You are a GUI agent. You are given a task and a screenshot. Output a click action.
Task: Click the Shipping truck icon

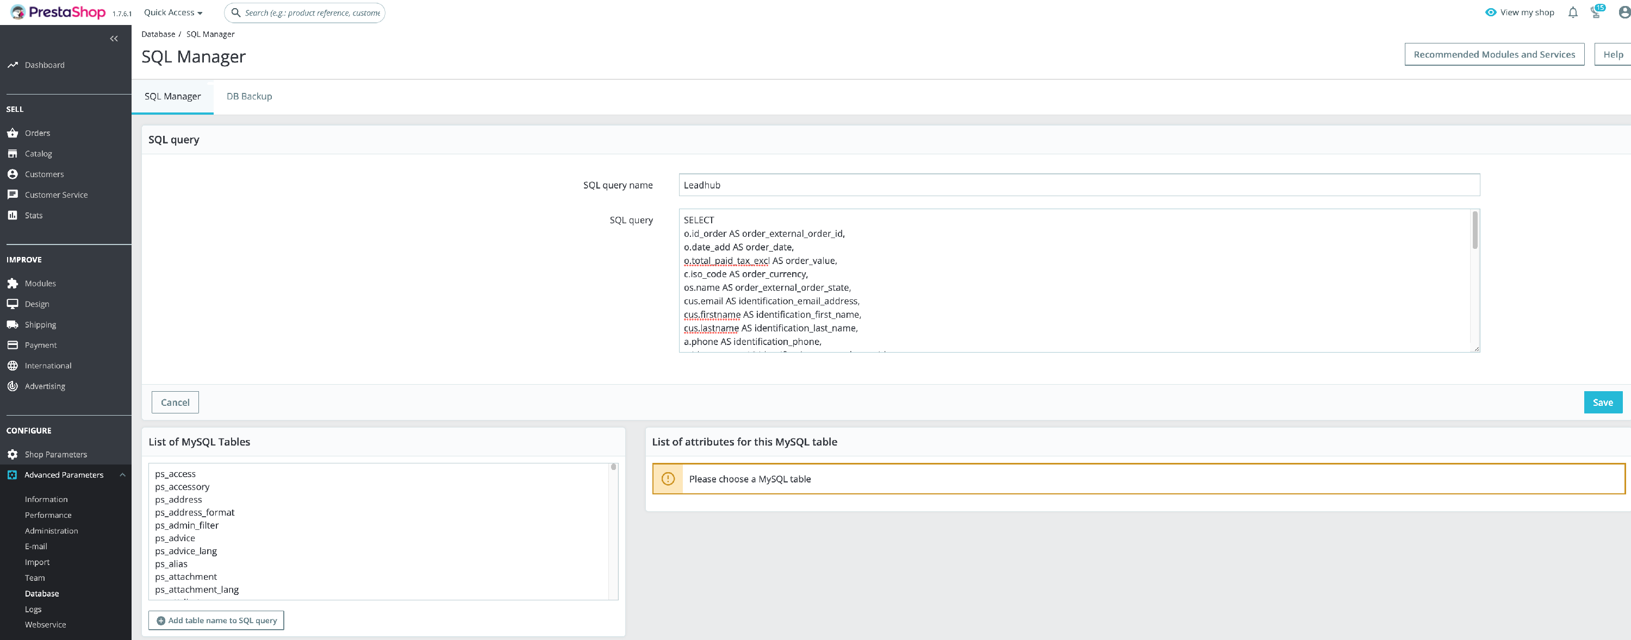[x=13, y=324]
